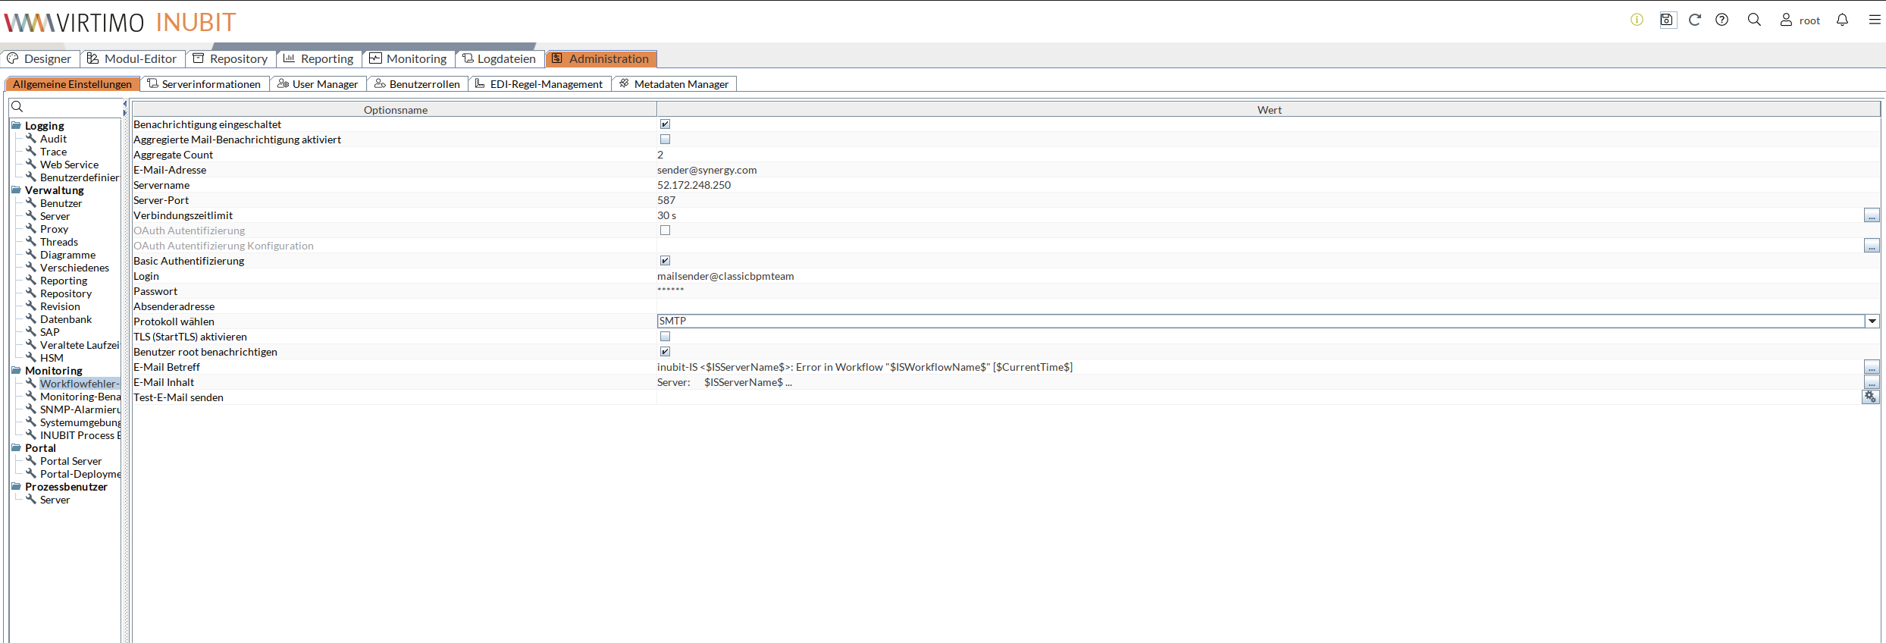
Task: Collapse the Logging folder in tree
Action: click(x=16, y=126)
